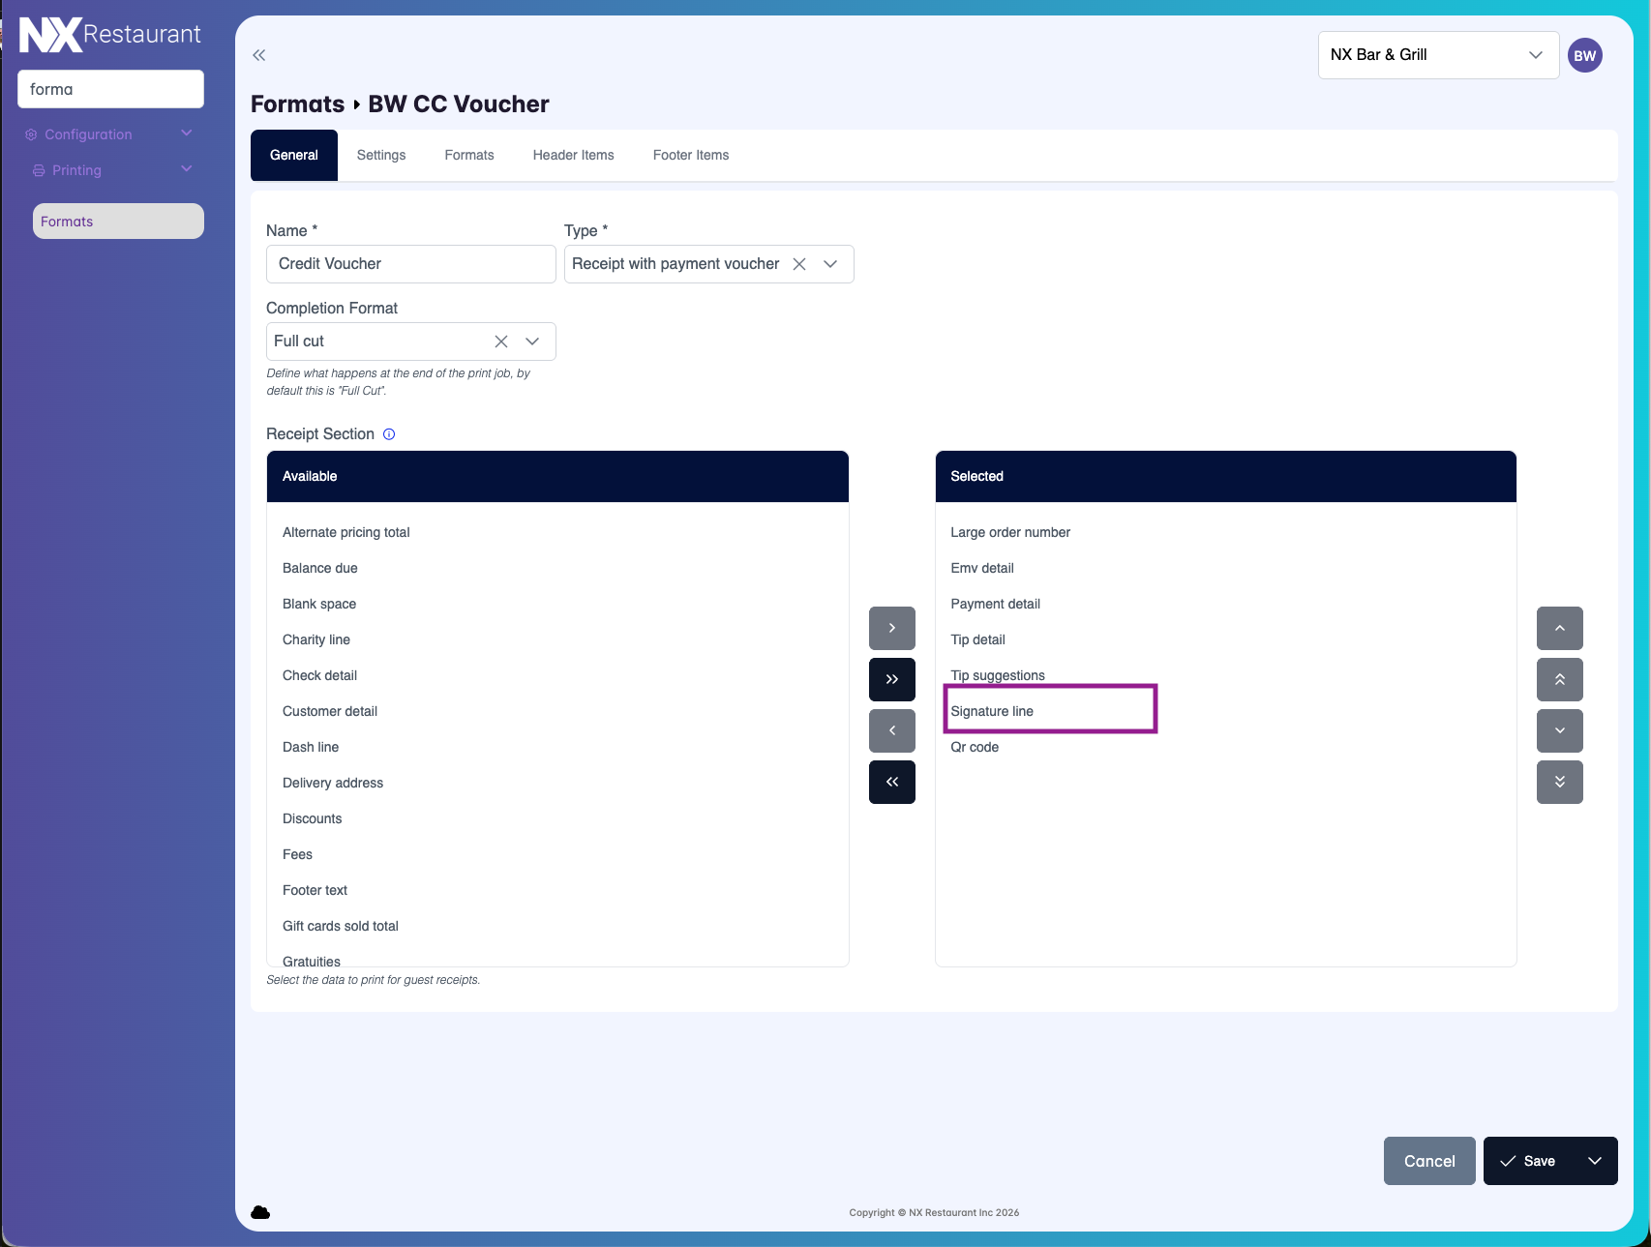Select Check detail in Available list
This screenshot has width=1651, height=1247.
click(319, 675)
